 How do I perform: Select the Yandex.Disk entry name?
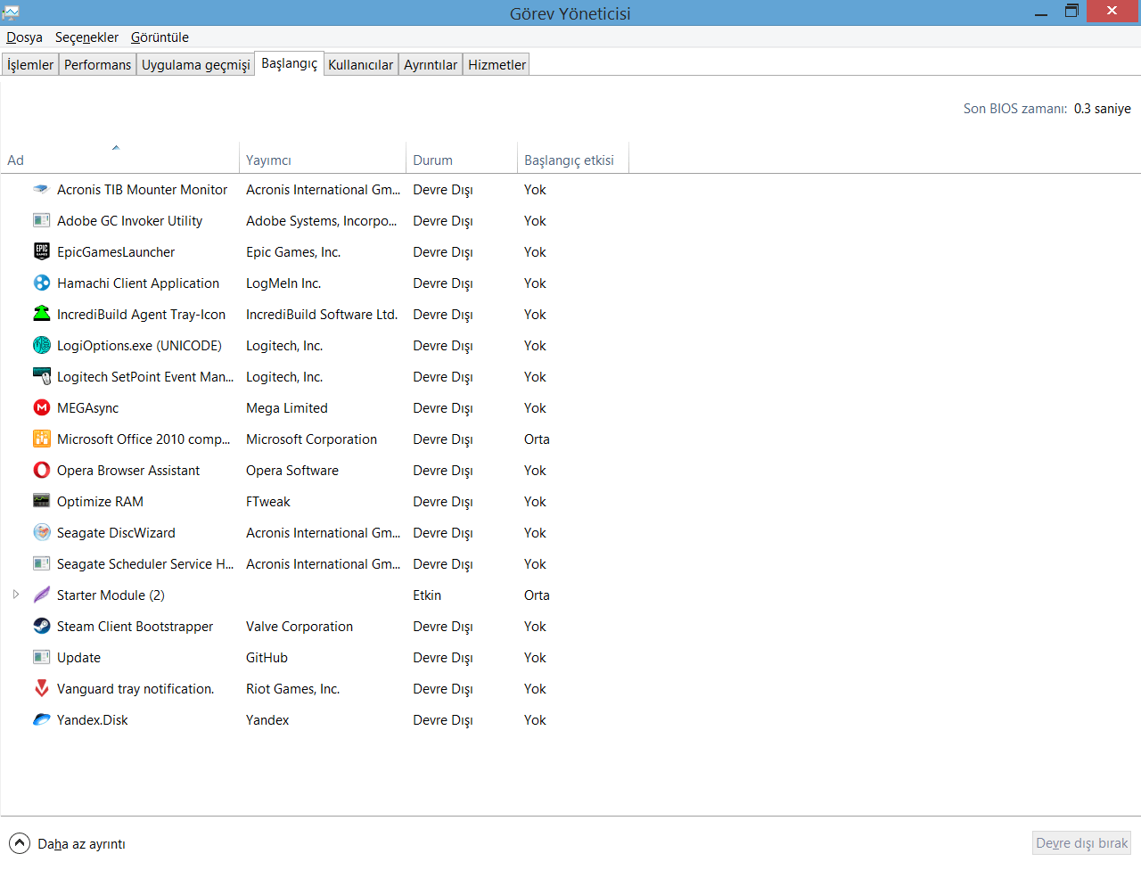coord(93,720)
